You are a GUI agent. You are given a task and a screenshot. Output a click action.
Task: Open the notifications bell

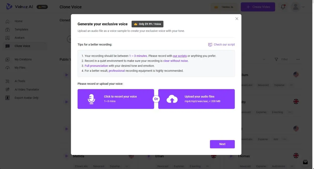pyautogui.click(x=283, y=7)
